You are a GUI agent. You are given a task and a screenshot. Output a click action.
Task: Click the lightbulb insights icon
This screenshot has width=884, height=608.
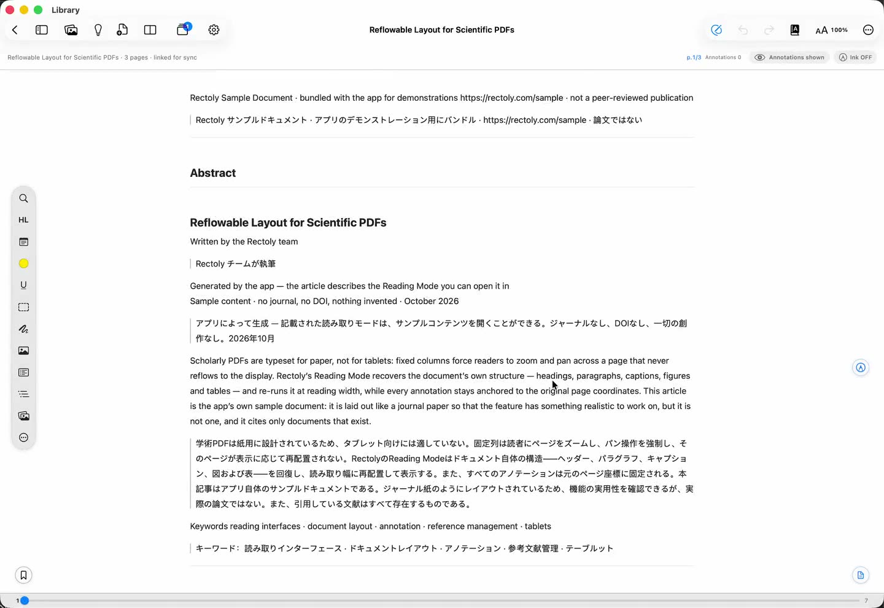[x=98, y=29]
